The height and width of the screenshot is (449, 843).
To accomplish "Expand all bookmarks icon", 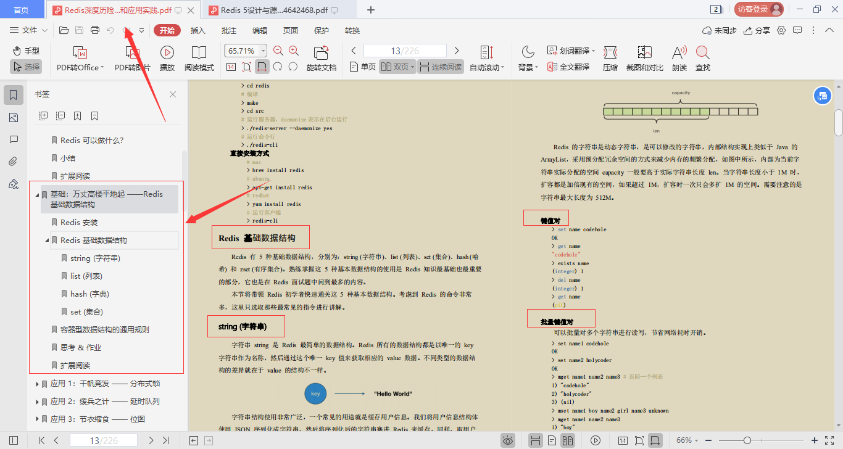I will point(43,115).
